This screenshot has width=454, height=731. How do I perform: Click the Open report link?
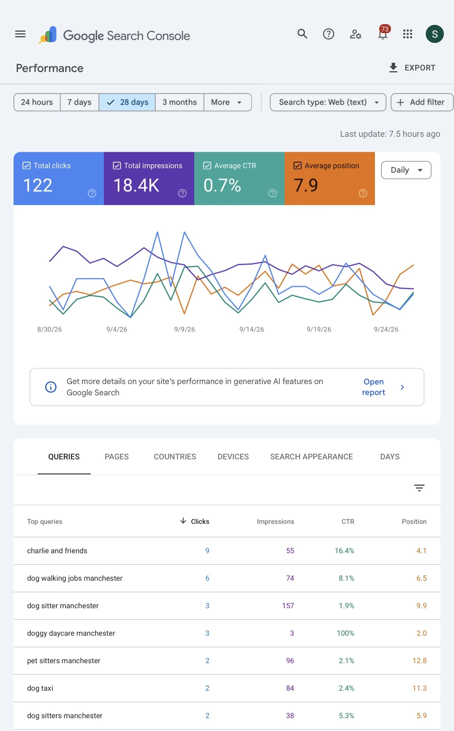pos(373,387)
